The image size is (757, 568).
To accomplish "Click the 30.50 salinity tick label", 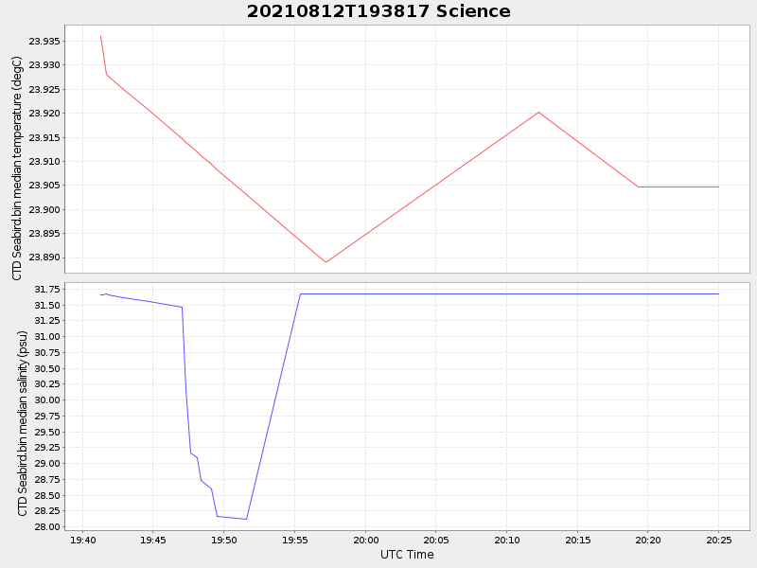I will pyautogui.click(x=47, y=368).
